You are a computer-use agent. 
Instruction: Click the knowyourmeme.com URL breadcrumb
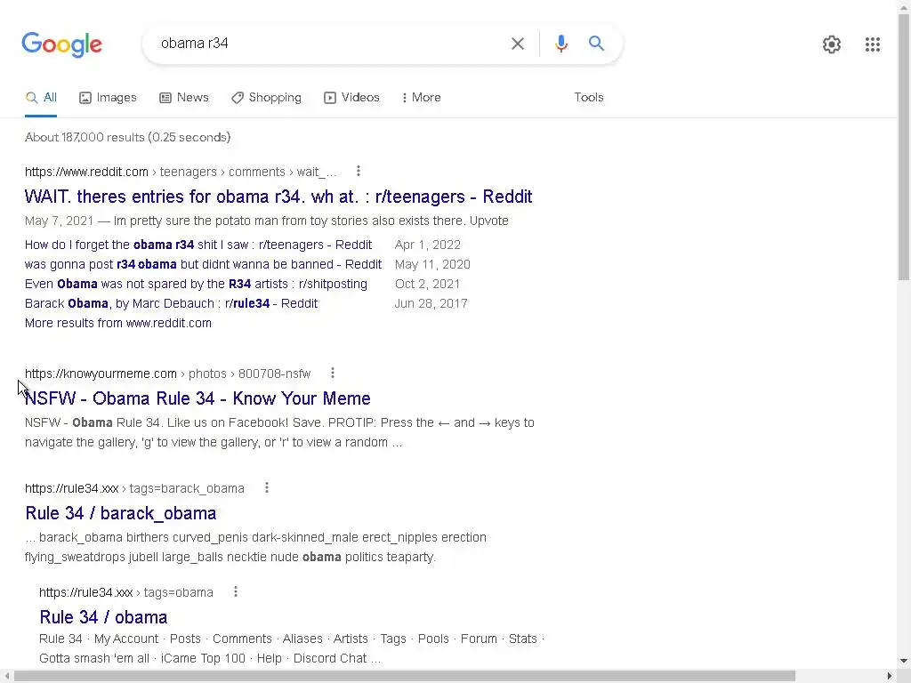click(168, 374)
